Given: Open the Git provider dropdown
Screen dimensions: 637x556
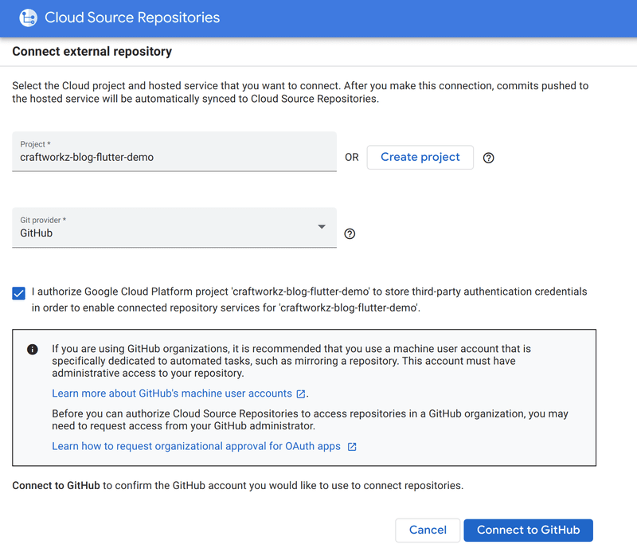Looking at the screenshot, I should (174, 228).
